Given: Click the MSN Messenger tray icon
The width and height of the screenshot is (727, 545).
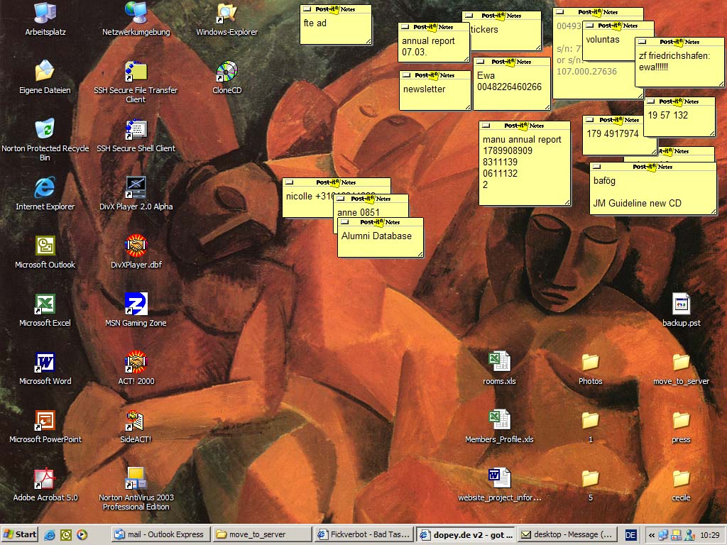Looking at the screenshot, I should click(x=689, y=535).
